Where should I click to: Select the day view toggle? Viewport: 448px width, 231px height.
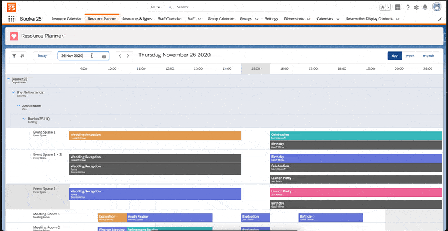click(x=395, y=56)
